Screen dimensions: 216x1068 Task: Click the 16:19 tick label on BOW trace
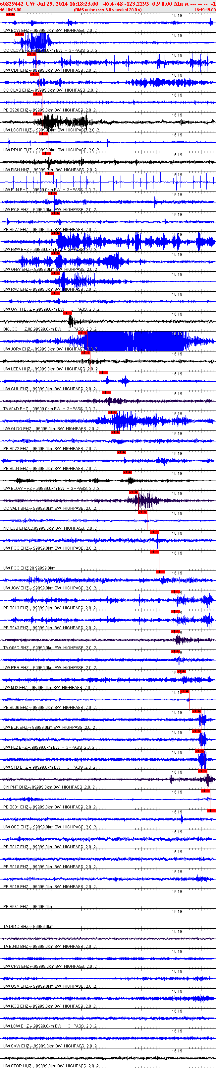(x=177, y=15)
